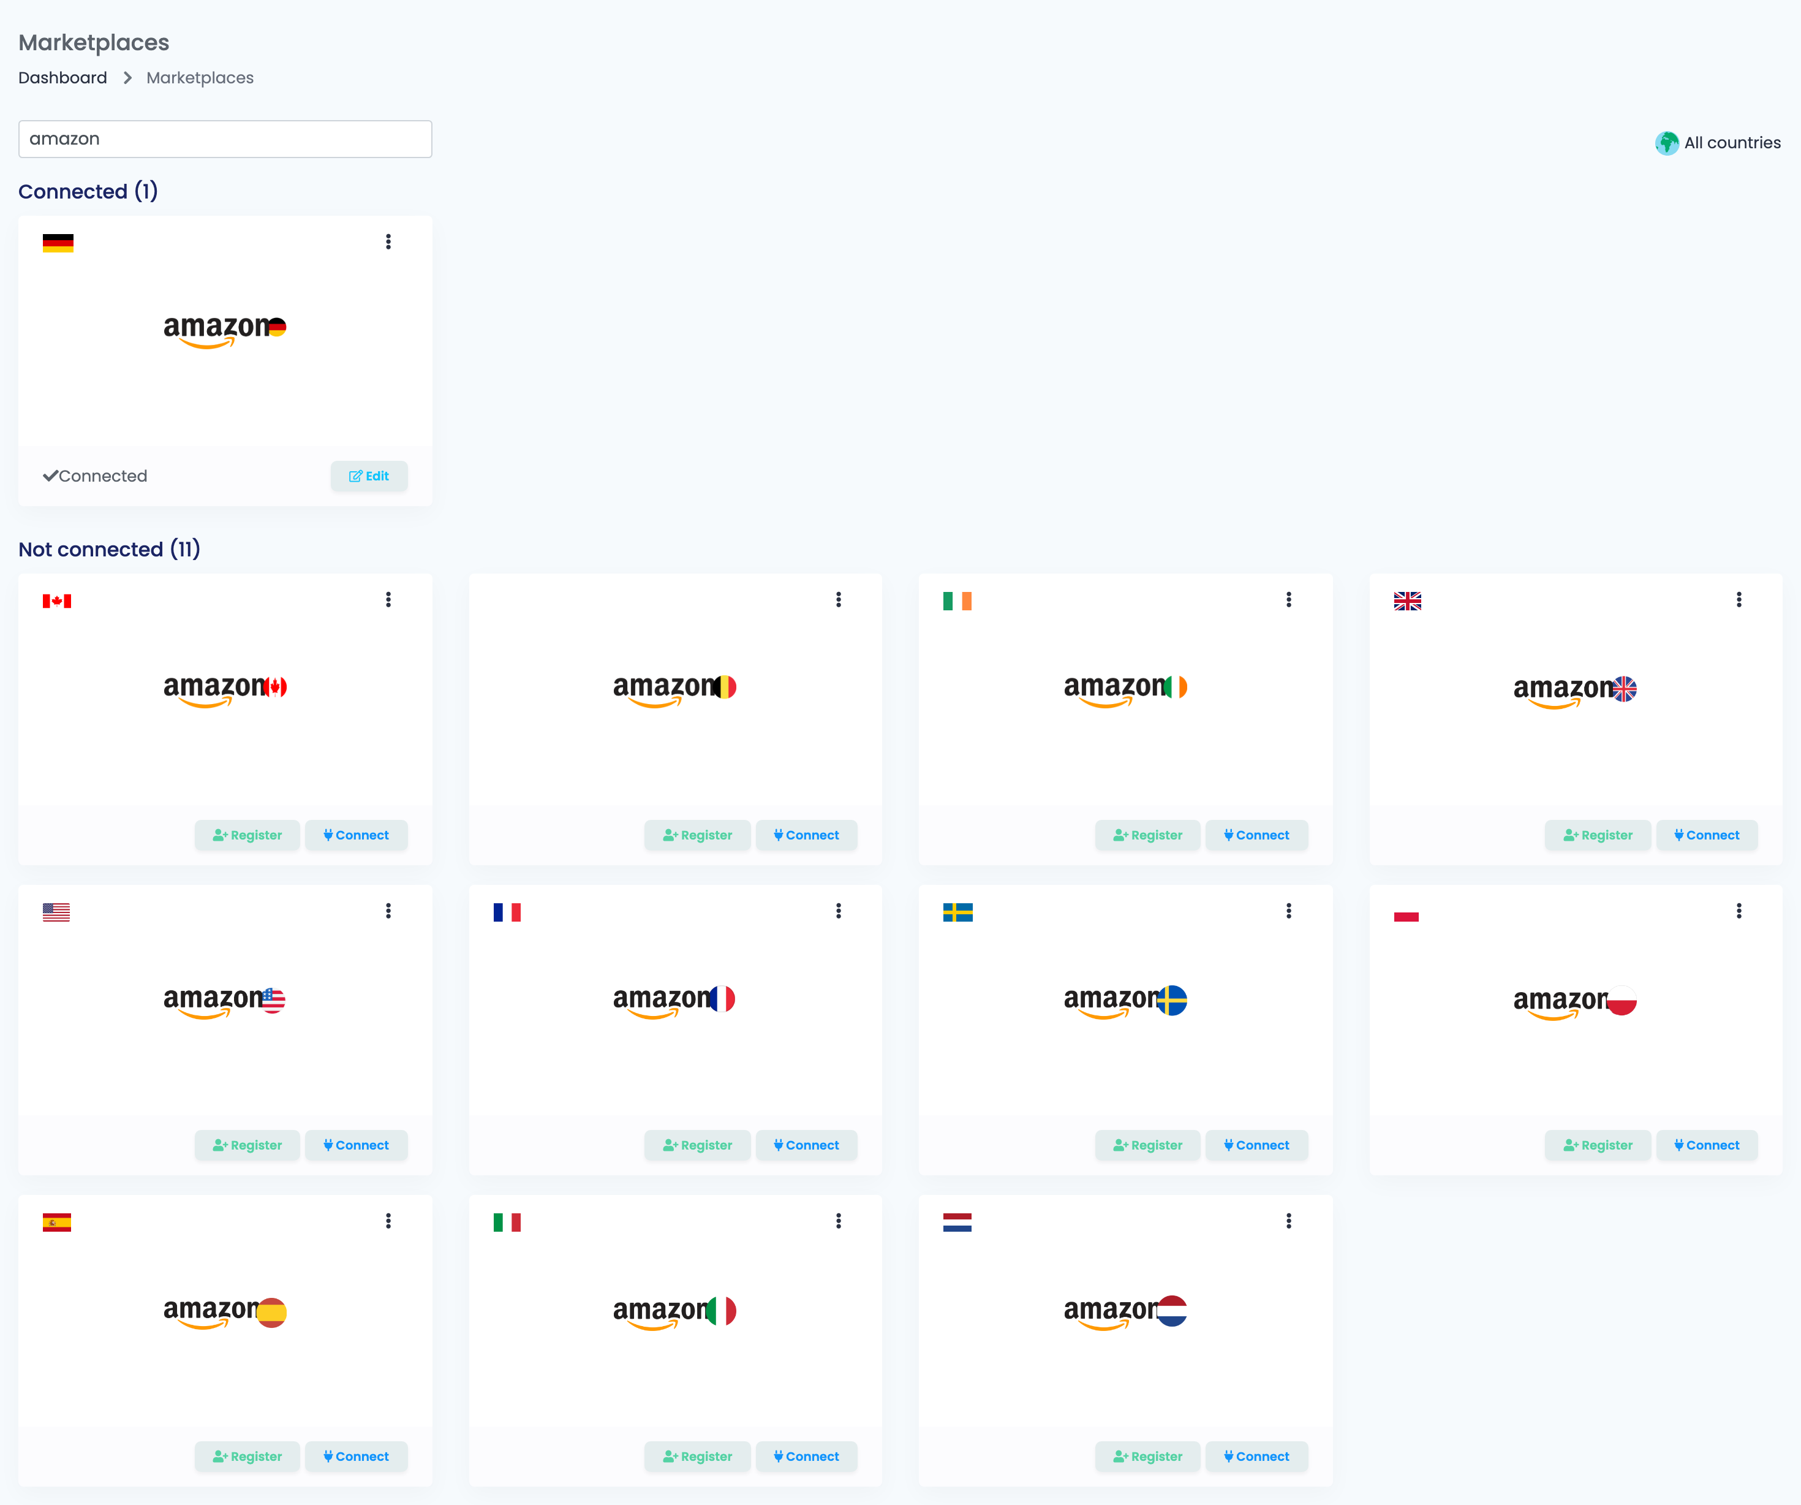Image resolution: width=1801 pixels, height=1505 pixels.
Task: Connect the Amazon Ireland marketplace
Action: click(x=1256, y=836)
